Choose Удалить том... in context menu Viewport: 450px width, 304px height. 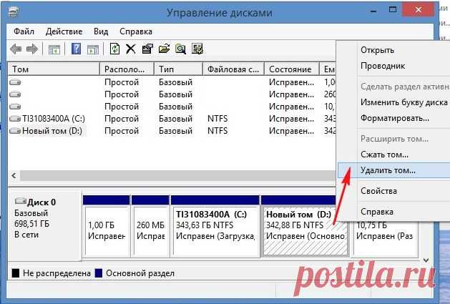tap(393, 170)
